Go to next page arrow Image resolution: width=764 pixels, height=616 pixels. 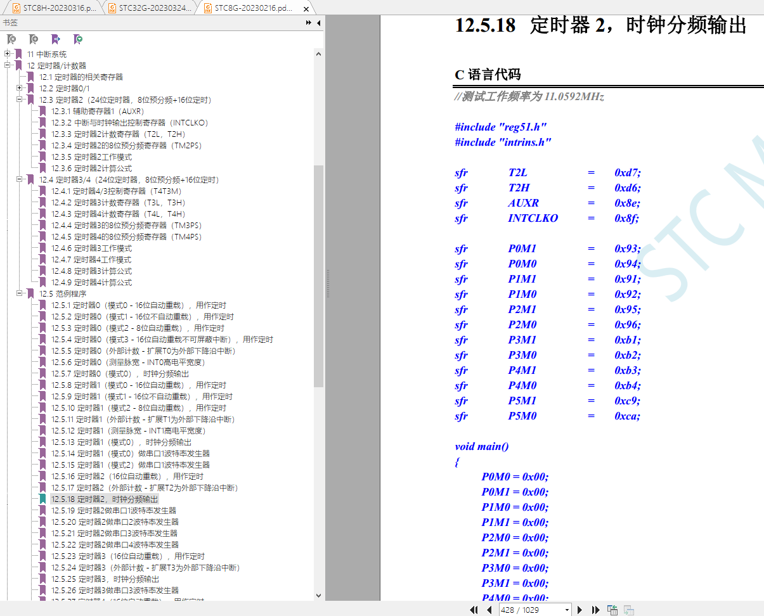click(x=579, y=610)
